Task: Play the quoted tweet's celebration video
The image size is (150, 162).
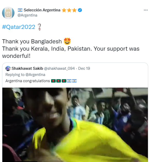Action: click(x=75, y=125)
